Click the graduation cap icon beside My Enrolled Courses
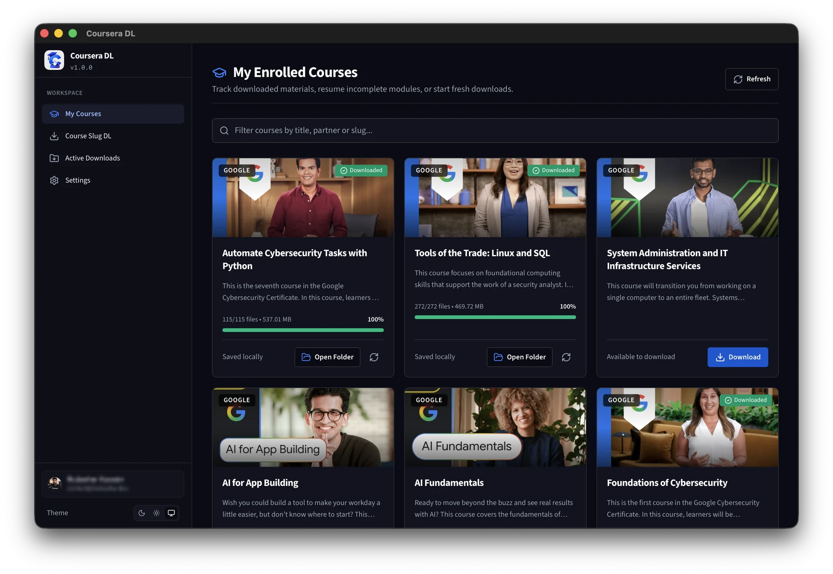Image resolution: width=833 pixels, height=574 pixels. tap(220, 72)
